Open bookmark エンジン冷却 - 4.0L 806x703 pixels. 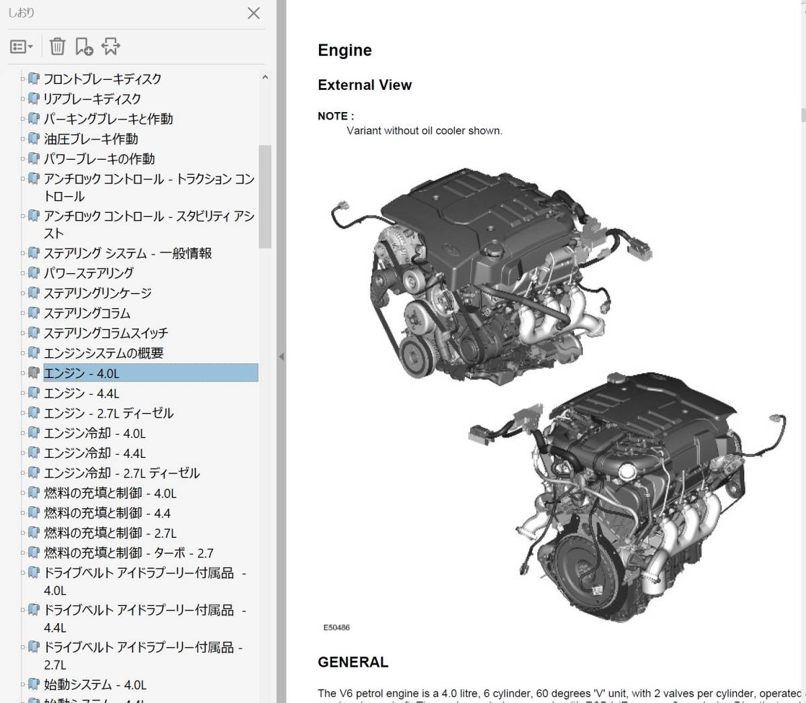click(x=95, y=433)
